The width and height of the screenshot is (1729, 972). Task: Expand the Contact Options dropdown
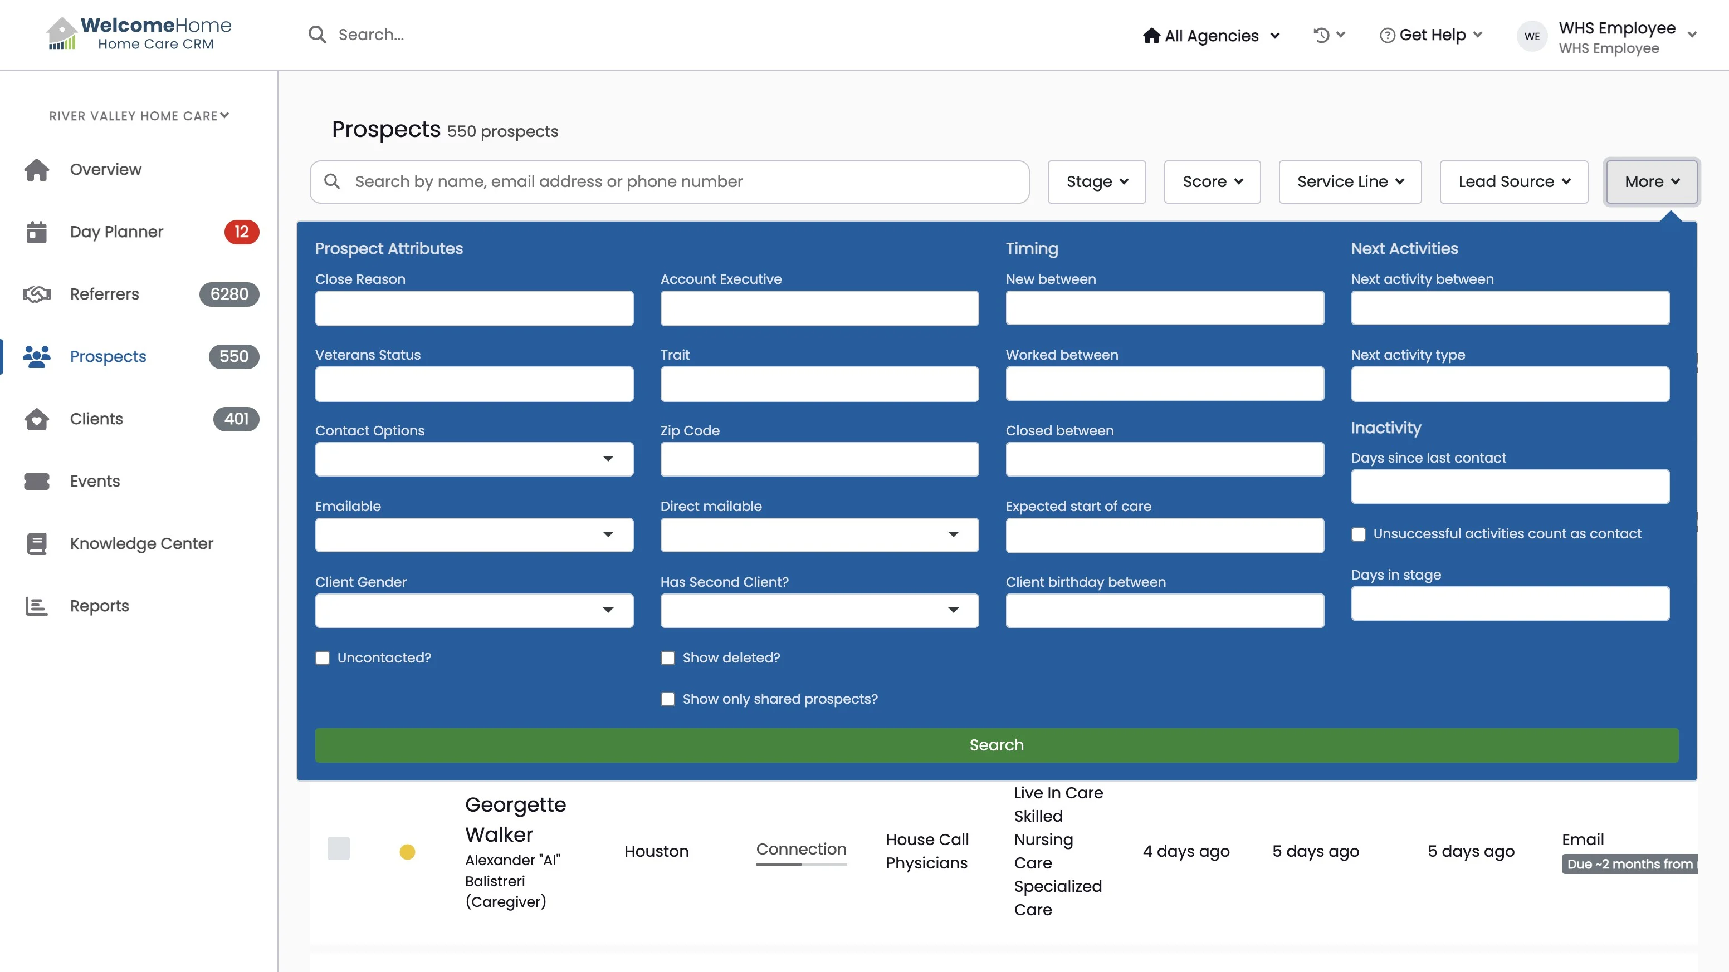pos(474,459)
